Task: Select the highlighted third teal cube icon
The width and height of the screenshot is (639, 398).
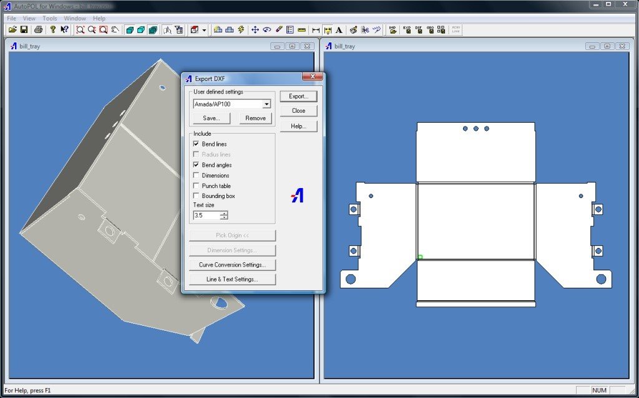Action: click(153, 30)
